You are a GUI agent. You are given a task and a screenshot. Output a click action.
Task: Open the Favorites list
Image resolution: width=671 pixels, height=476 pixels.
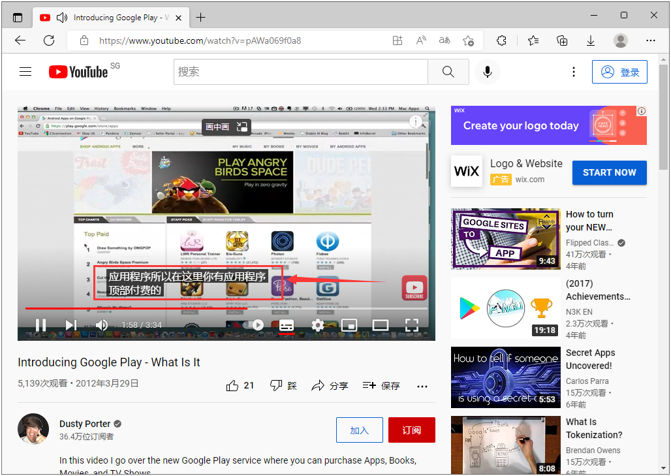click(533, 40)
